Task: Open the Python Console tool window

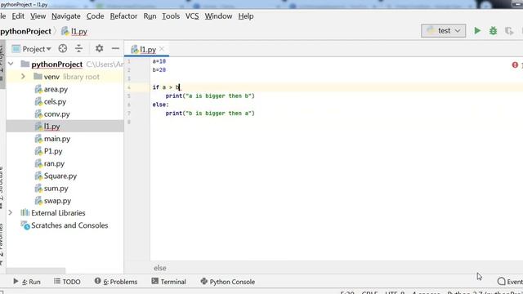Action: coord(228,282)
